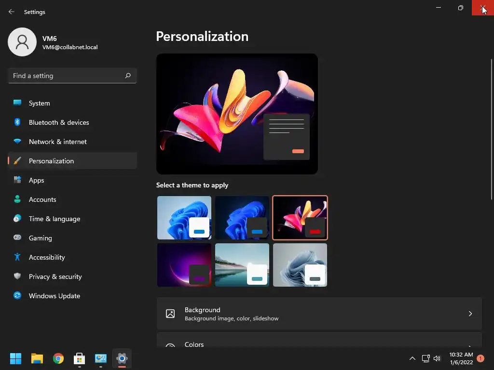Show hidden icons in the system tray
The width and height of the screenshot is (494, 370).
(x=412, y=358)
